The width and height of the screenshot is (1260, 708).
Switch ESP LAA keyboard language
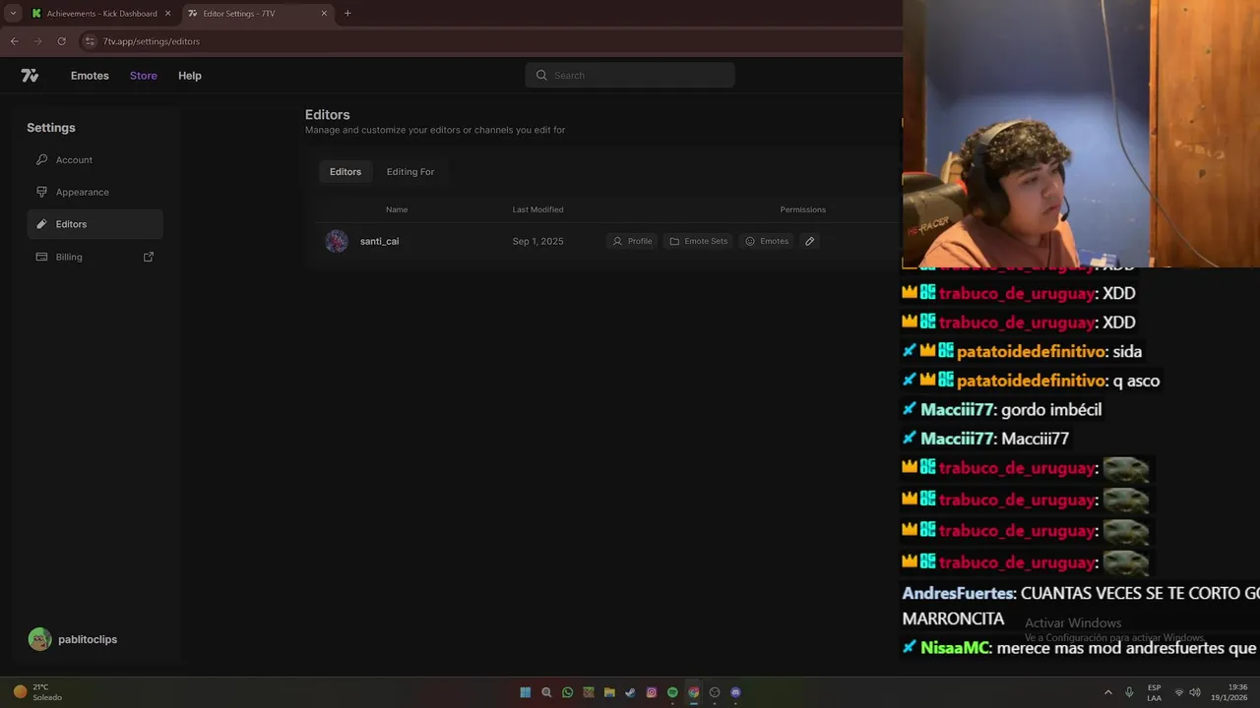point(1154,692)
